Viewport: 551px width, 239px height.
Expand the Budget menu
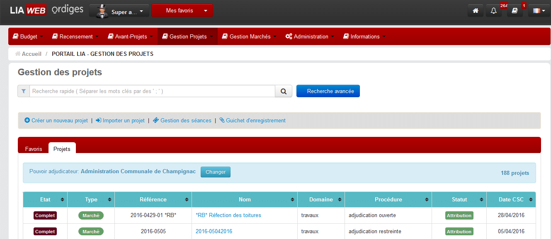28,36
